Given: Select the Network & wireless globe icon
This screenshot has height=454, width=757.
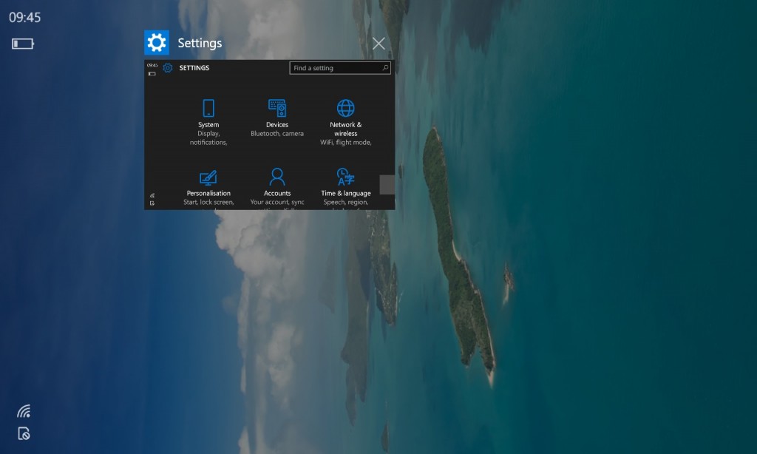Looking at the screenshot, I should click(346, 108).
